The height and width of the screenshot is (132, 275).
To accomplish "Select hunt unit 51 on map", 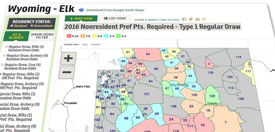I will click(128, 52).
